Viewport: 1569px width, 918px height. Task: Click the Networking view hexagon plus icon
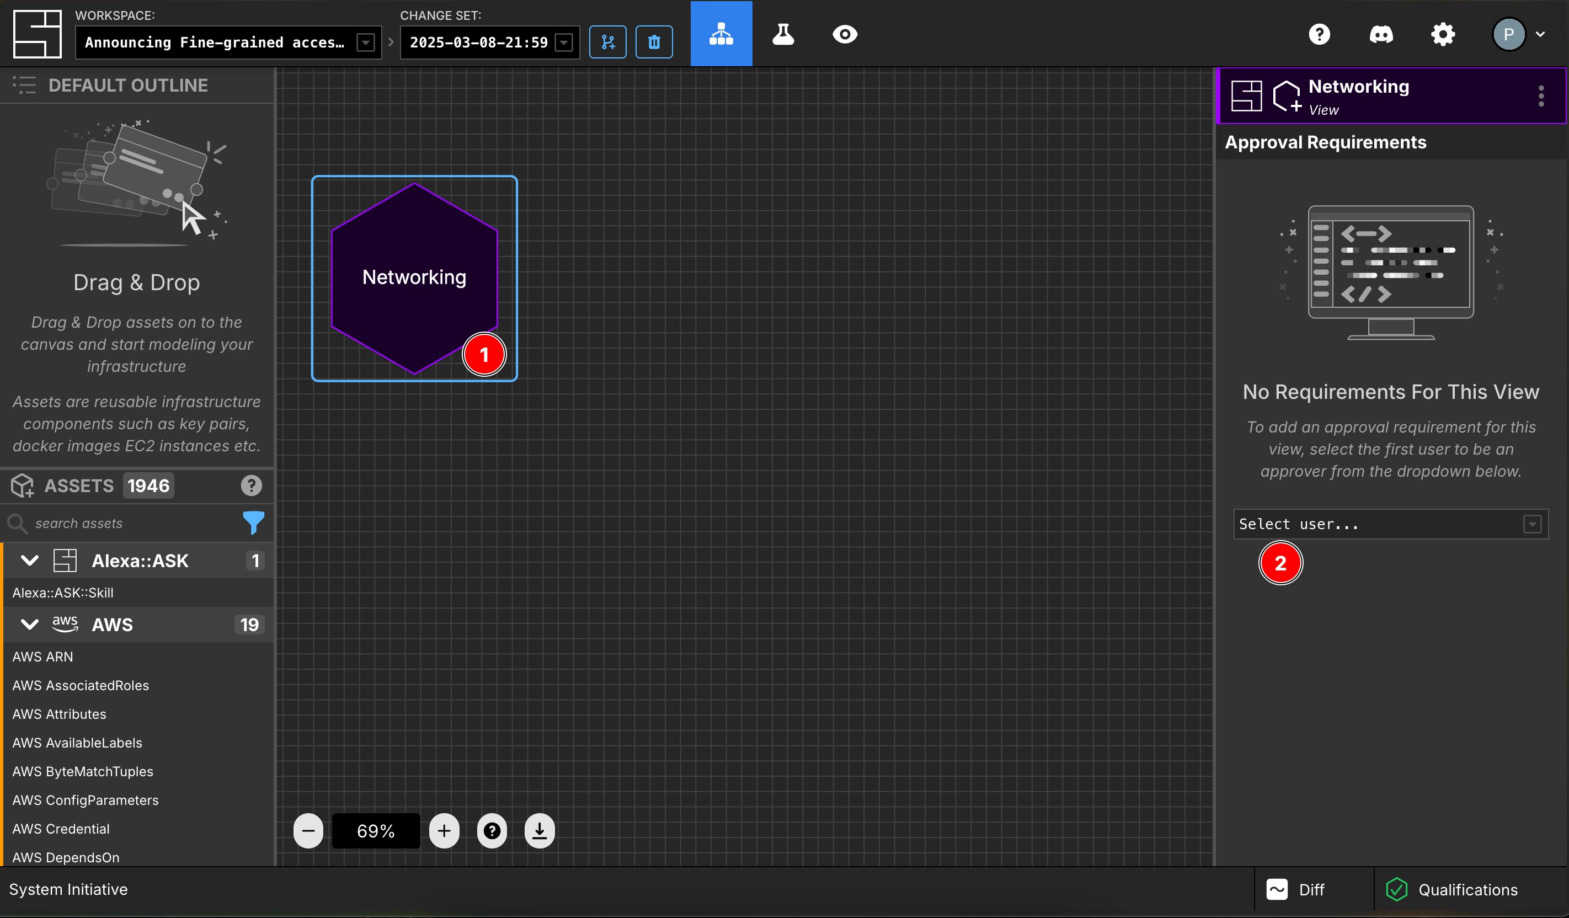(x=1287, y=96)
